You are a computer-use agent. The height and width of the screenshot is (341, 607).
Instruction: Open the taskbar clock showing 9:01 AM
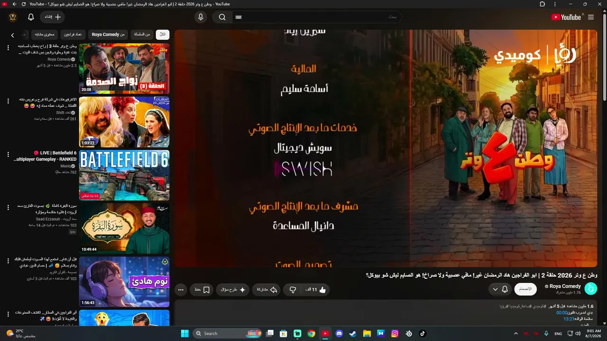[x=594, y=333]
